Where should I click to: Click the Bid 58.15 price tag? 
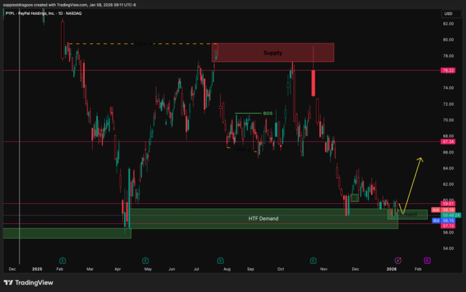pos(443,221)
